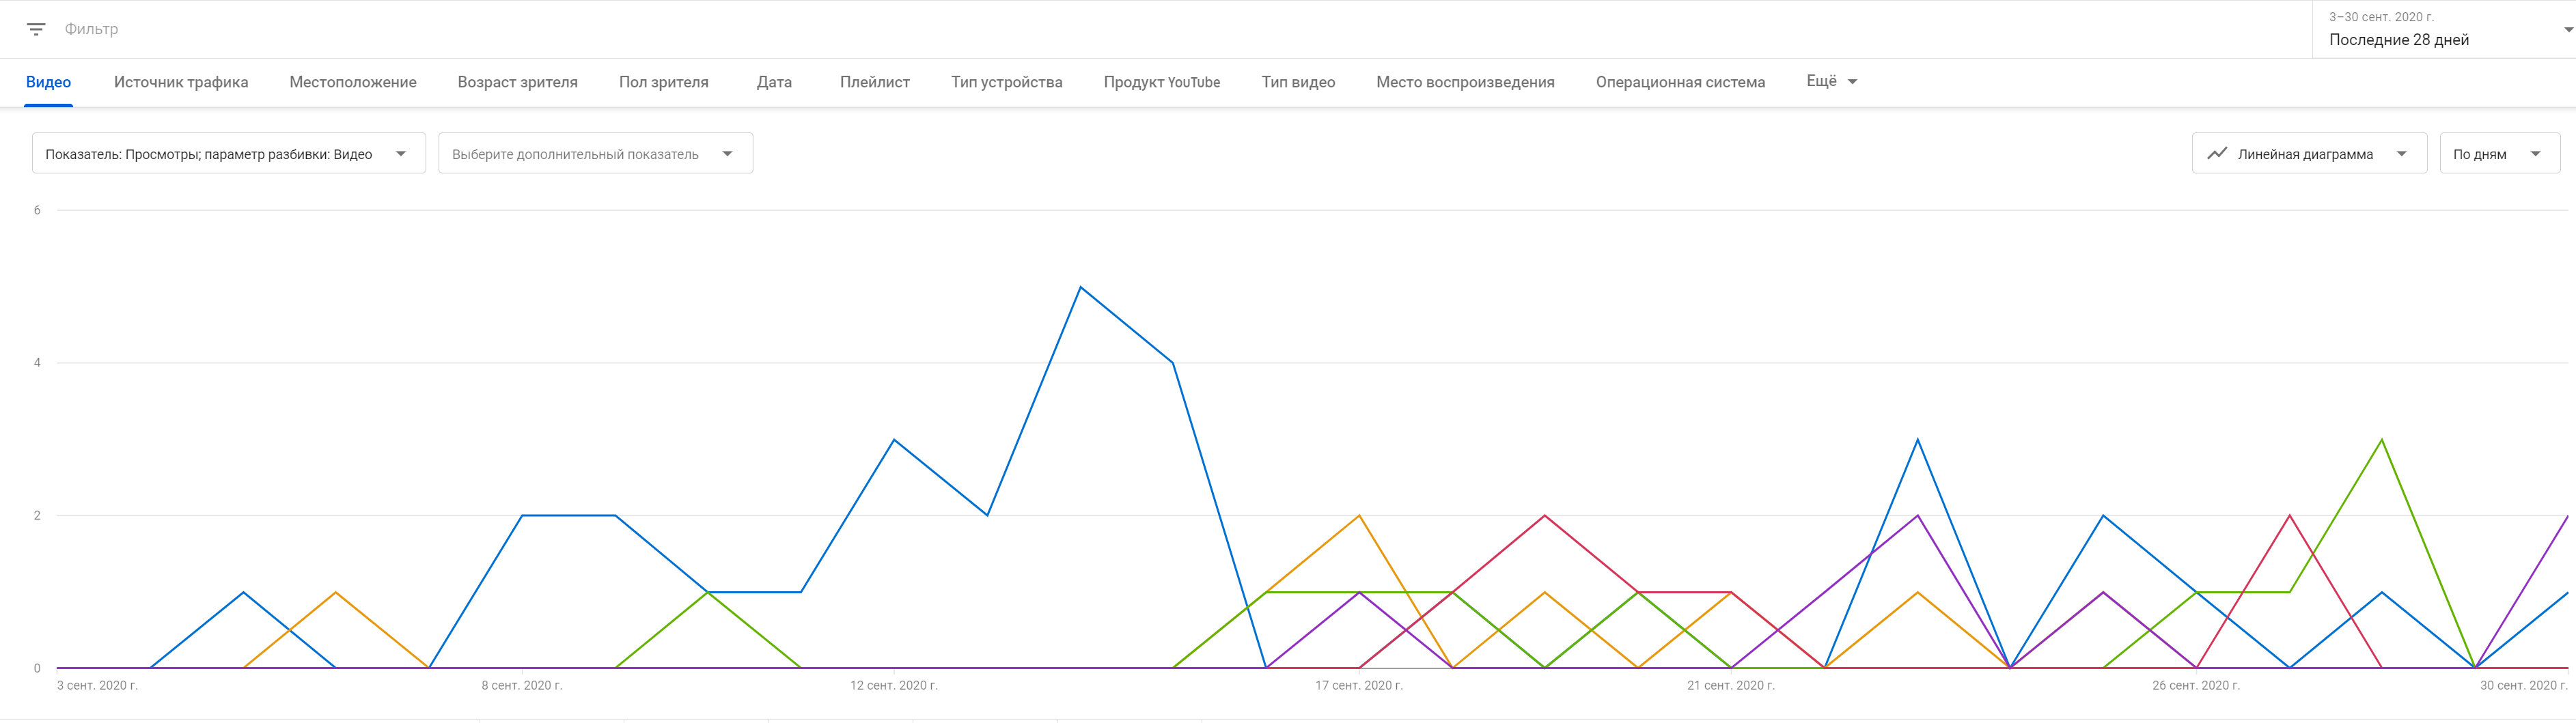
Task: Expand the дополнительный показатель dropdown
Action: (x=595, y=154)
